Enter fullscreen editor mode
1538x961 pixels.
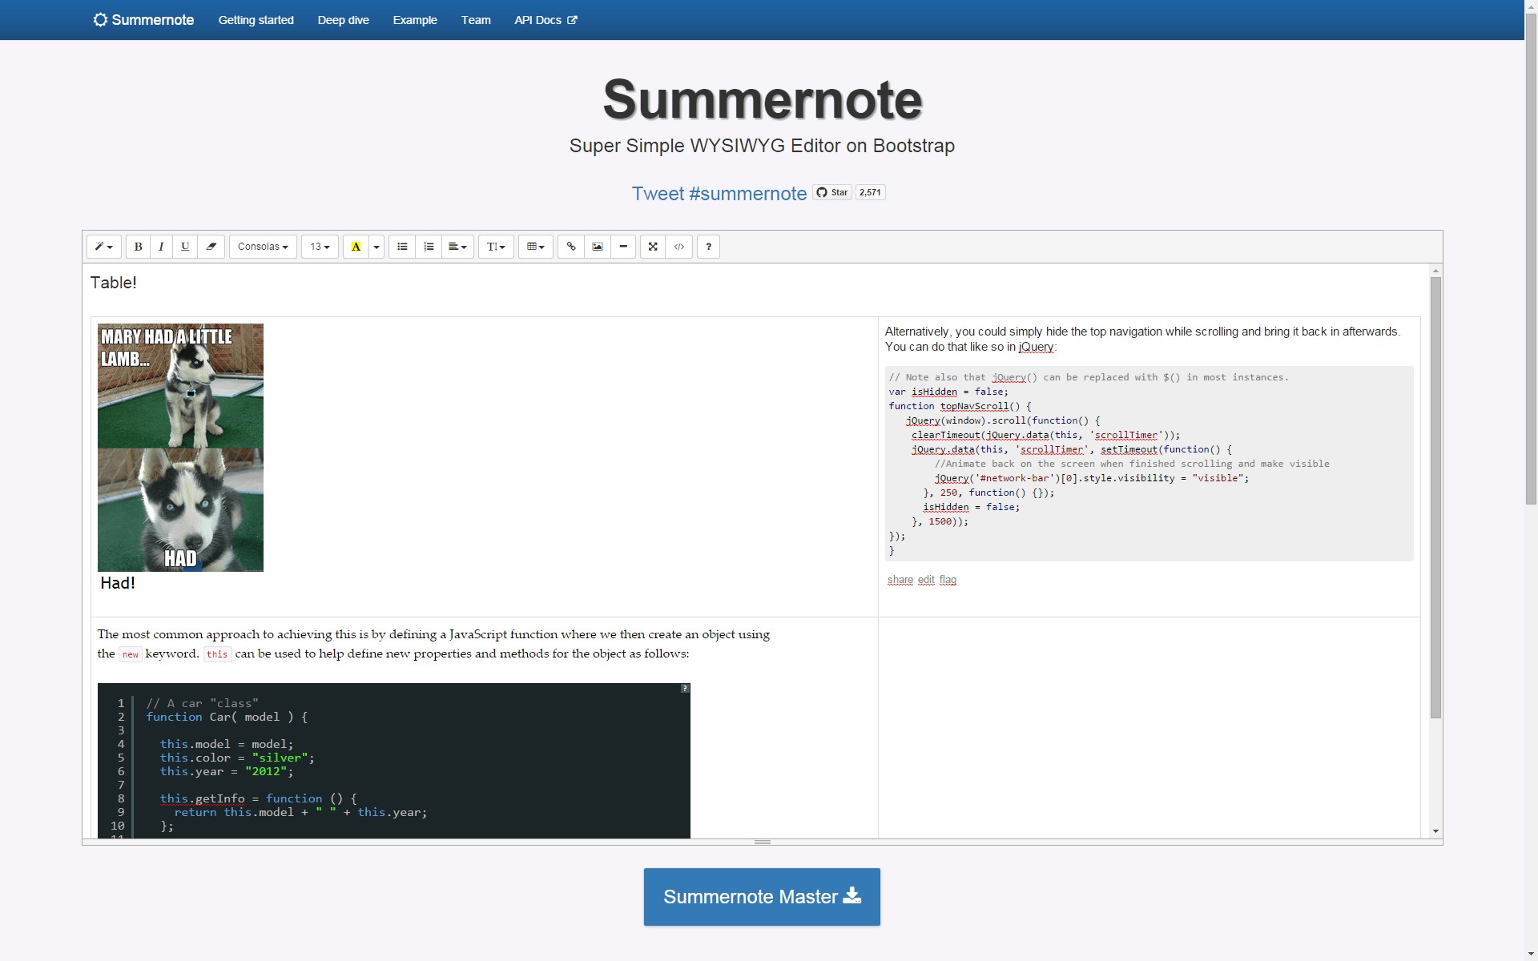click(x=653, y=247)
